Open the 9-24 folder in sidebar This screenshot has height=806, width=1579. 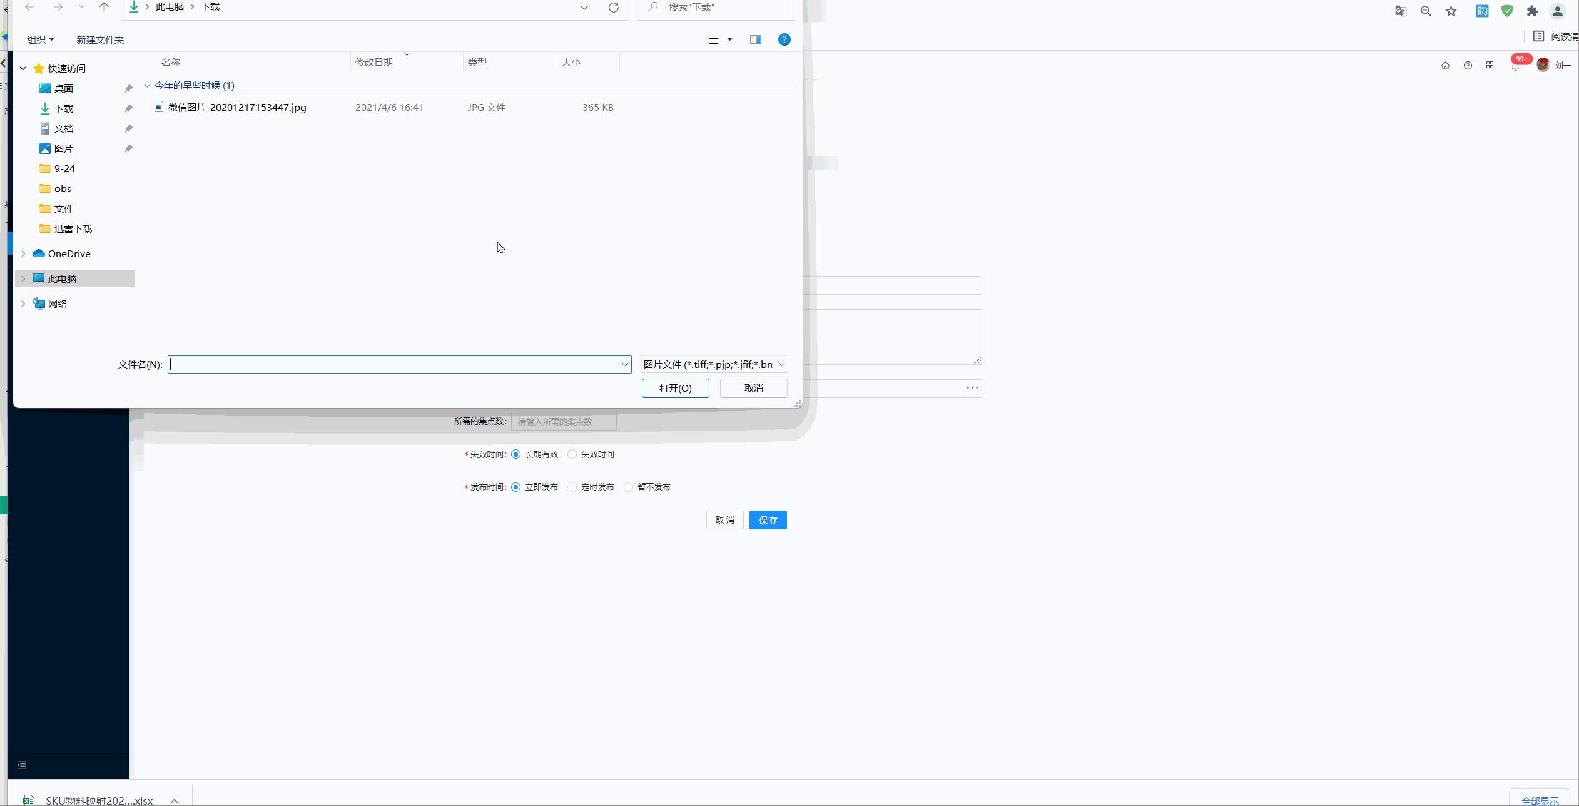coord(64,168)
